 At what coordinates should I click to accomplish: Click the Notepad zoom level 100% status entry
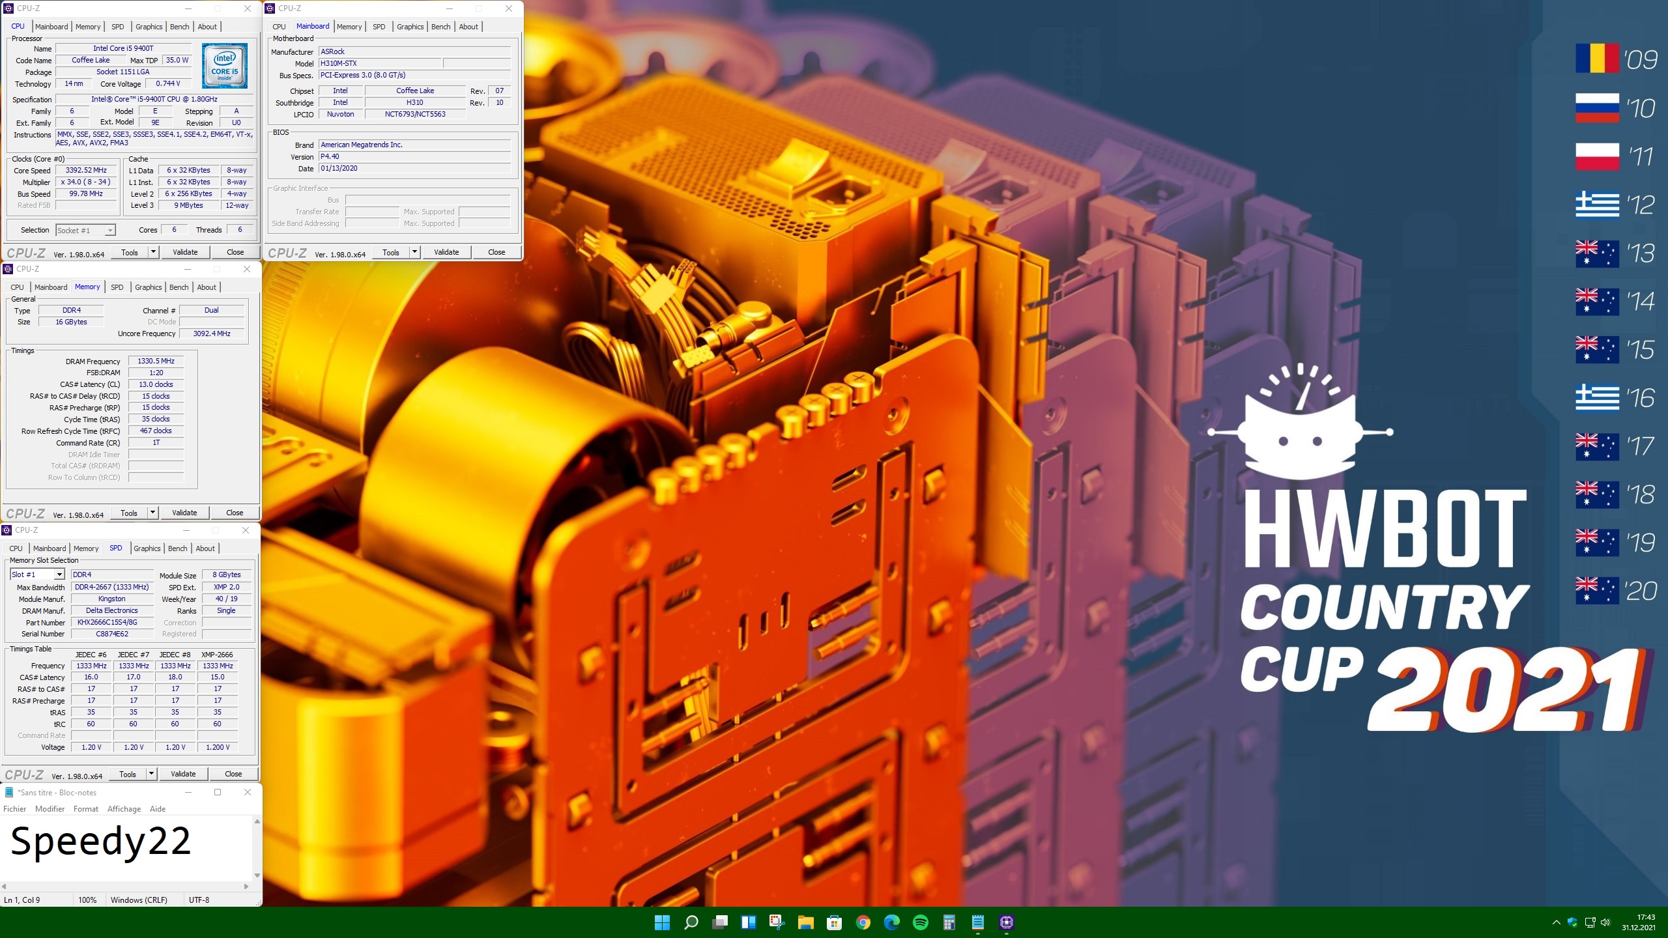(x=87, y=900)
